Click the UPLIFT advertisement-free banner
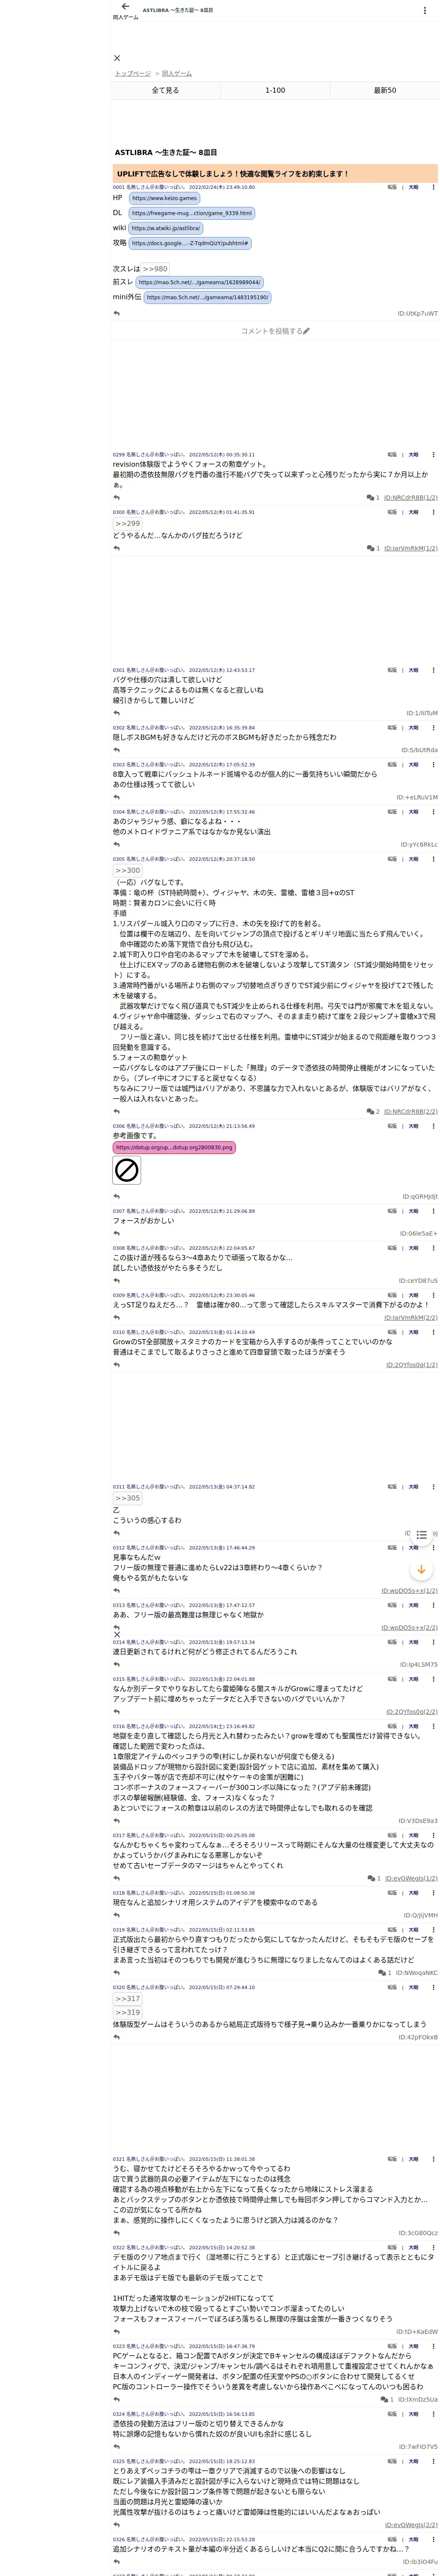Viewport: 440px width, 2576px height. 275,173
